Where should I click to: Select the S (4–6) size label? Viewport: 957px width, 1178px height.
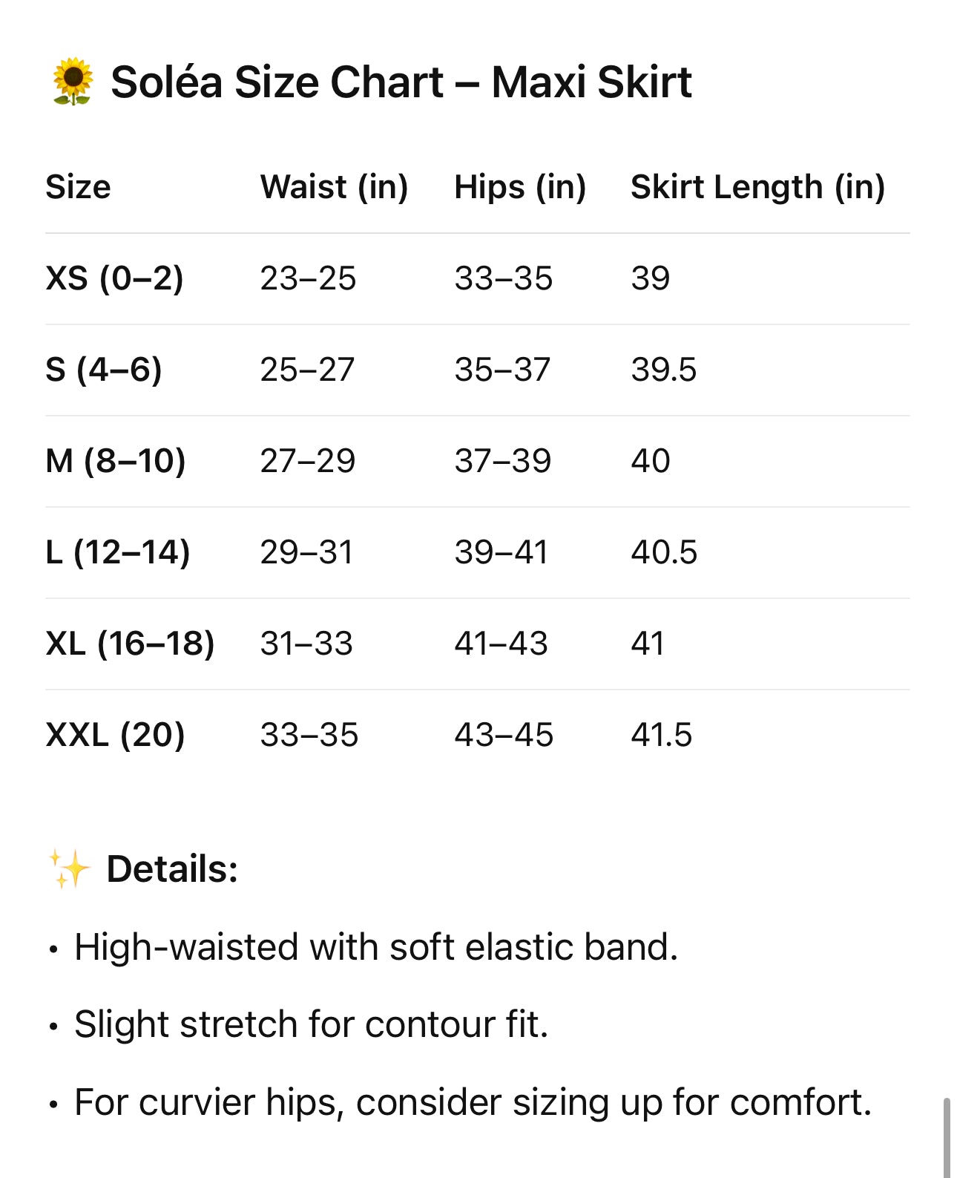(x=104, y=370)
